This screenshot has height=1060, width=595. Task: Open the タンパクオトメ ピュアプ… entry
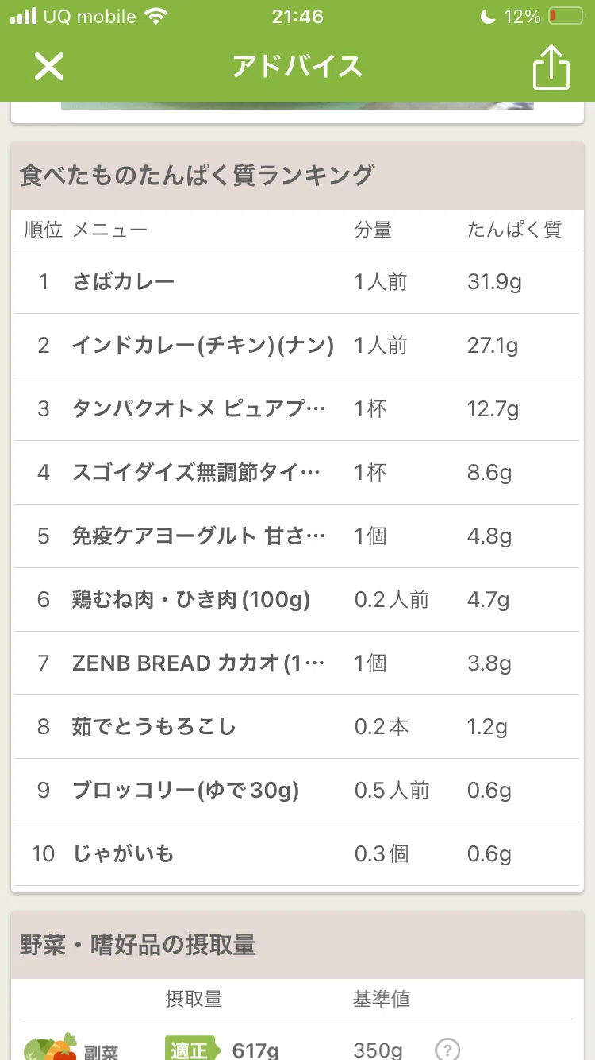pos(297,409)
